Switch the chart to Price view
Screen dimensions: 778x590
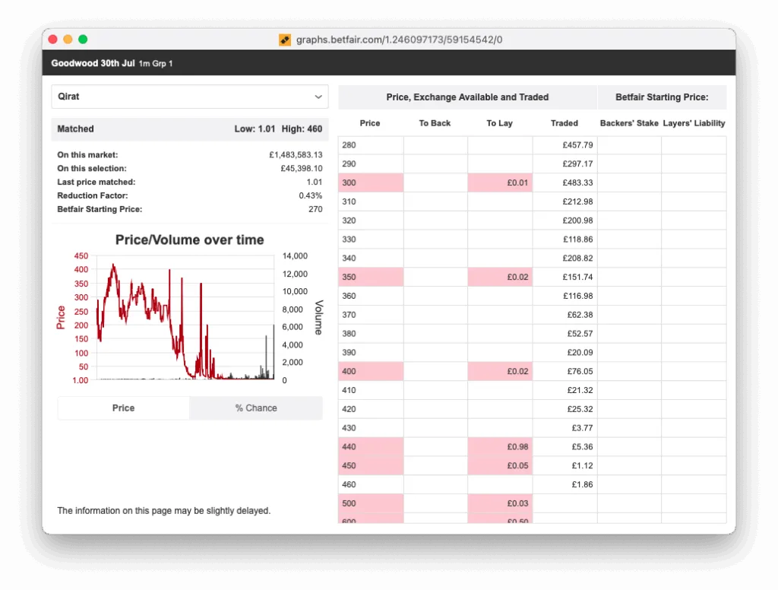pos(123,408)
